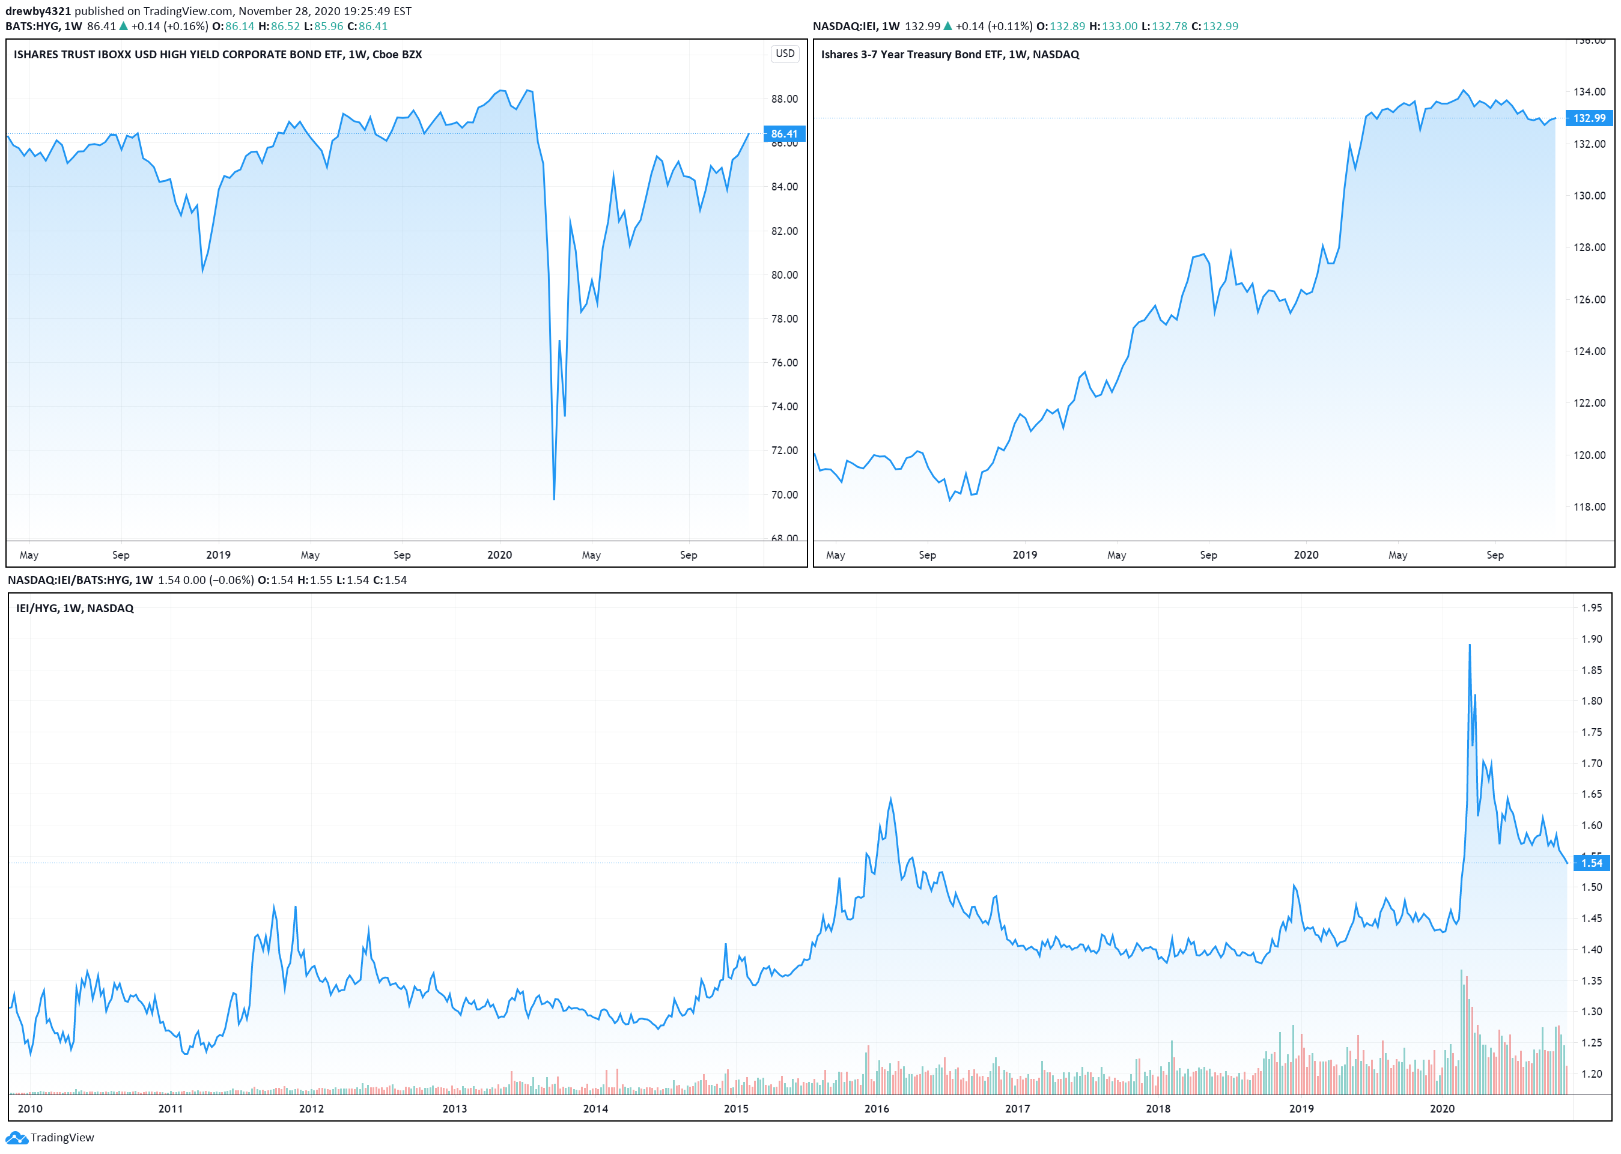Click the green up-triangle in the BATS:HYG header
This screenshot has height=1154, width=1621.
tap(123, 26)
